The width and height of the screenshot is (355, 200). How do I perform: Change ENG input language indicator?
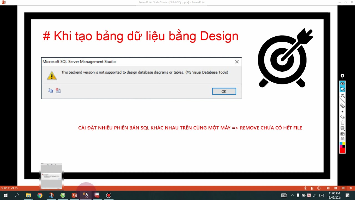(x=322, y=196)
